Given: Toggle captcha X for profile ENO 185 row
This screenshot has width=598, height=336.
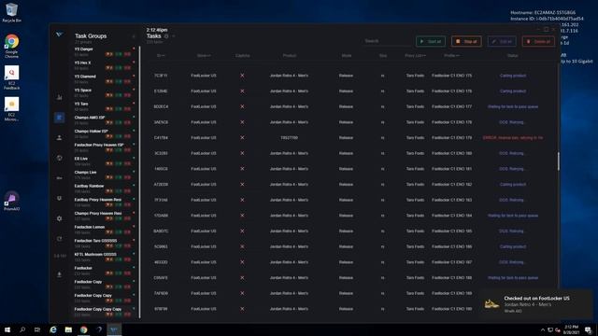Looking at the screenshot, I should pyautogui.click(x=242, y=231).
